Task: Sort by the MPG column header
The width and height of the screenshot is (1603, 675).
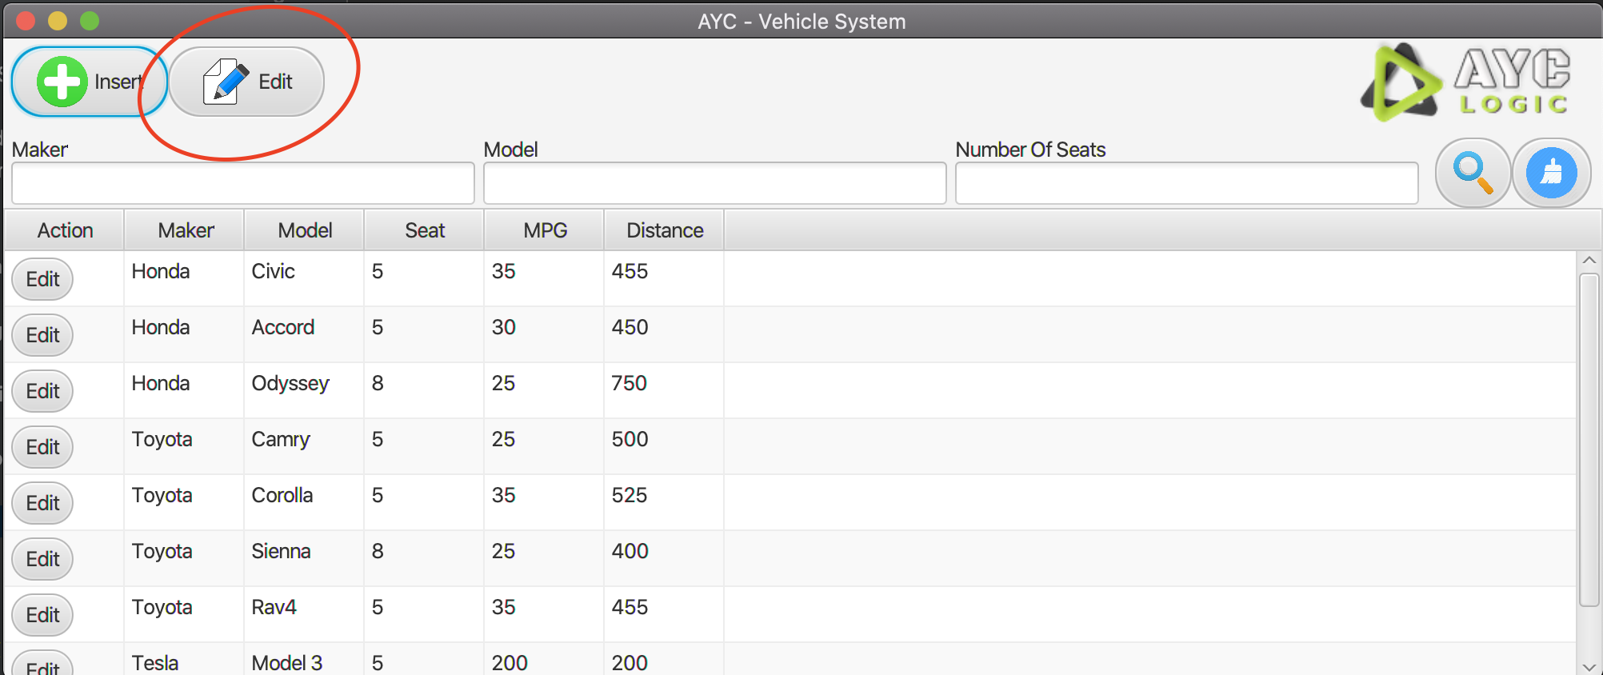Action: (545, 230)
